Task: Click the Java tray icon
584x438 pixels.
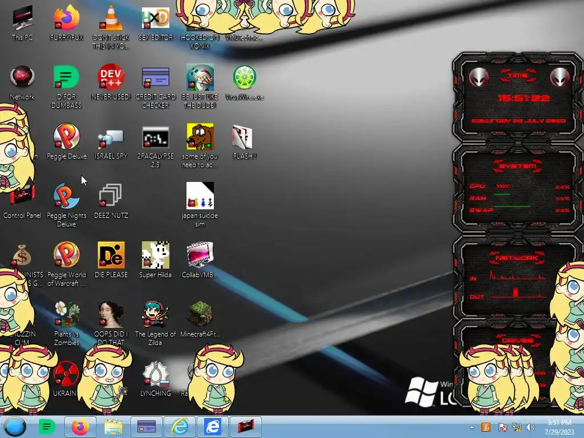Action: click(x=486, y=427)
